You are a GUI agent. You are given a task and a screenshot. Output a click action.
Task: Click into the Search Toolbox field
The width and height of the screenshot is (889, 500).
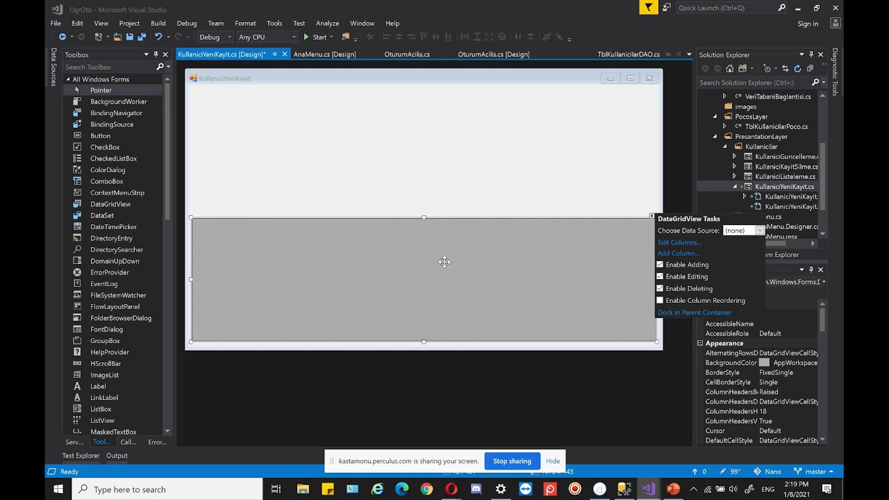pos(108,67)
